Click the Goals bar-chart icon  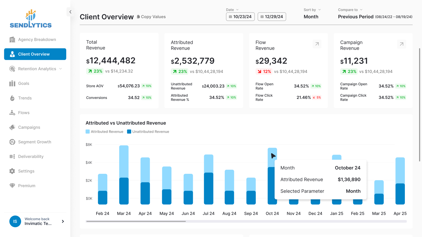[12, 83]
